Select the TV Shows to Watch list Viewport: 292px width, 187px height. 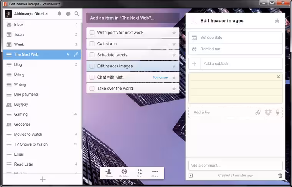[x=42, y=144]
